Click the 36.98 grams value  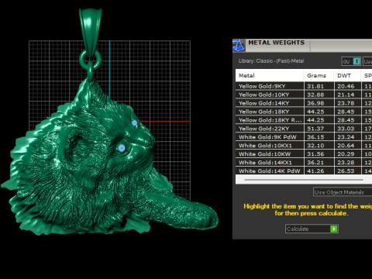pos(315,103)
